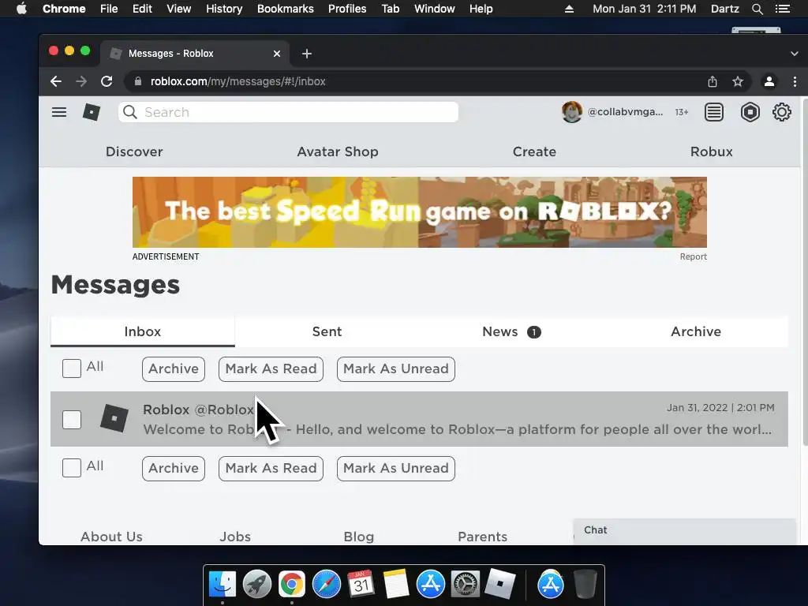Open the notifications stream icon
Viewport: 808px width, 606px height.
tap(713, 112)
